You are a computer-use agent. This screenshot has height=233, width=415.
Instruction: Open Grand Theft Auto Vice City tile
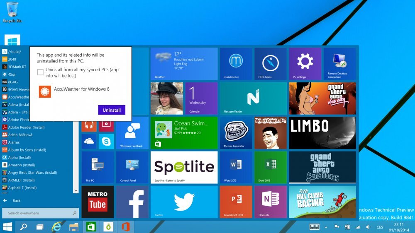[322, 98]
